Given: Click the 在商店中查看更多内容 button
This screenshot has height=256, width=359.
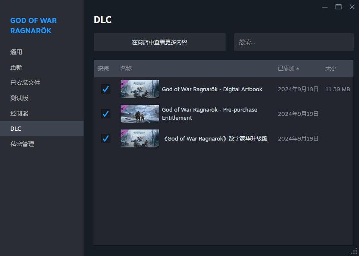Looking at the screenshot, I should click(x=159, y=42).
